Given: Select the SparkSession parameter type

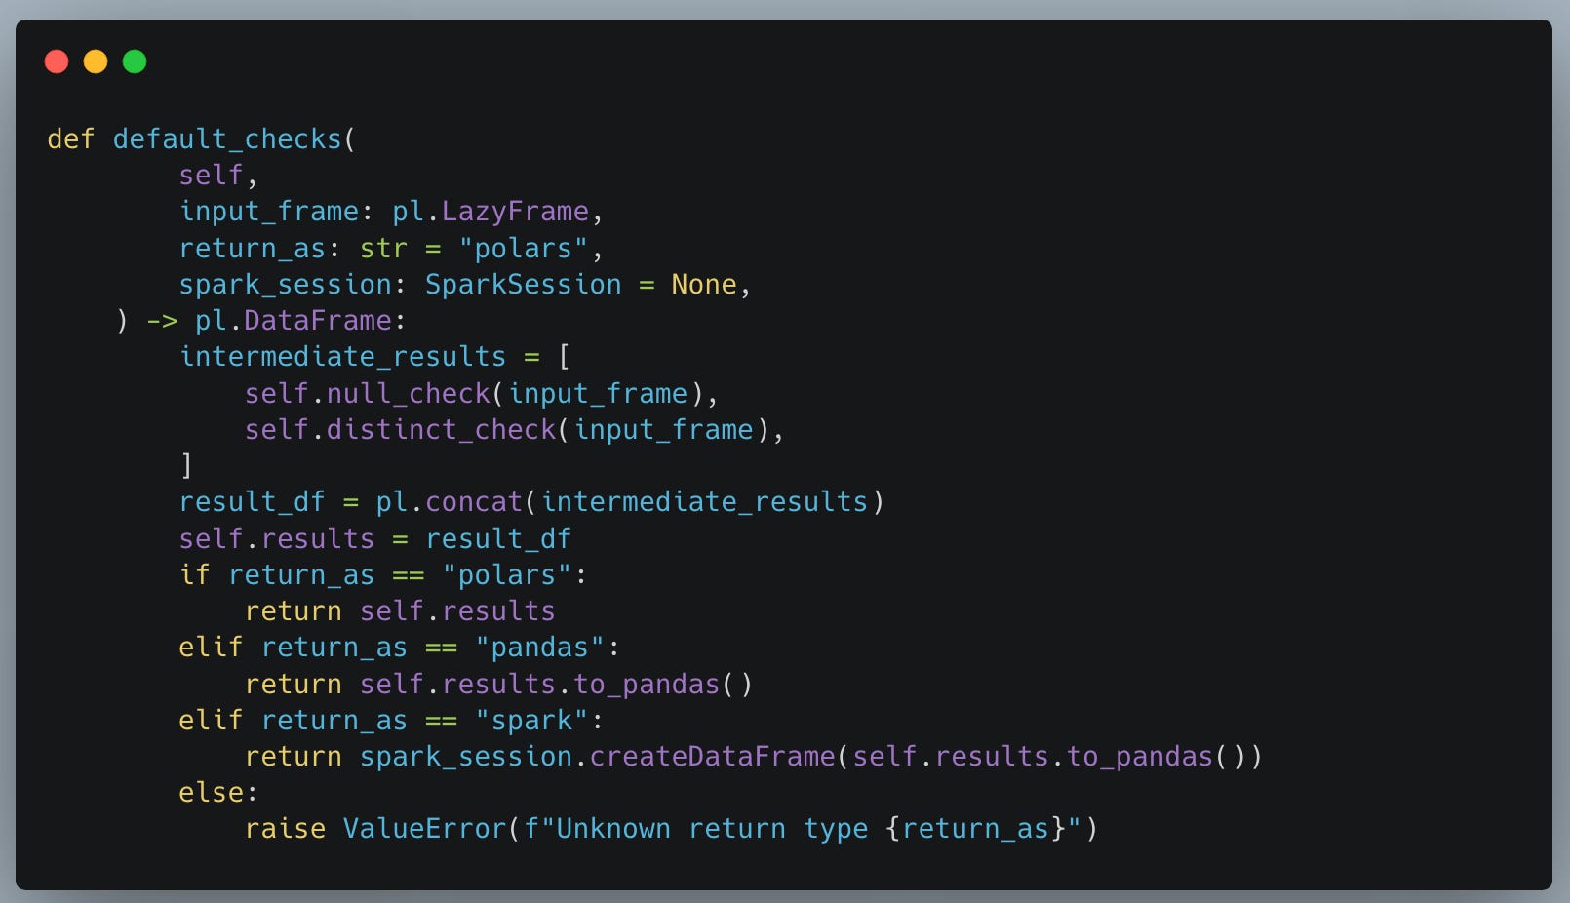Looking at the screenshot, I should point(523,284).
